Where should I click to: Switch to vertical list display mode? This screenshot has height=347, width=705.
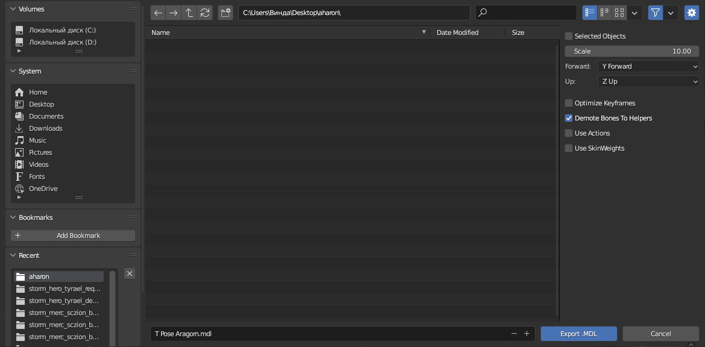click(590, 13)
